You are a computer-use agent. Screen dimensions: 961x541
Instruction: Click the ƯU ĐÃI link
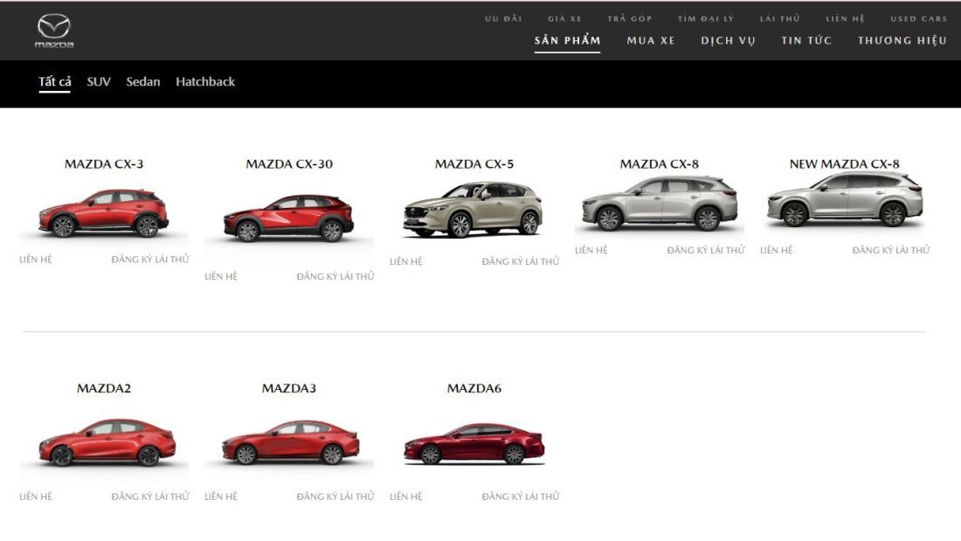pos(500,16)
